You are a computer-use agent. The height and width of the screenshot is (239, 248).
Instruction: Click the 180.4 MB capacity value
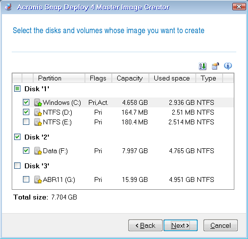point(135,122)
